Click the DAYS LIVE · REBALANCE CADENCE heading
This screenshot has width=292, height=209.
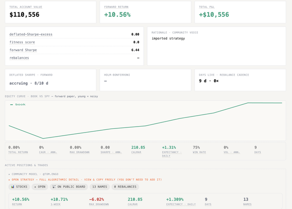224,75
